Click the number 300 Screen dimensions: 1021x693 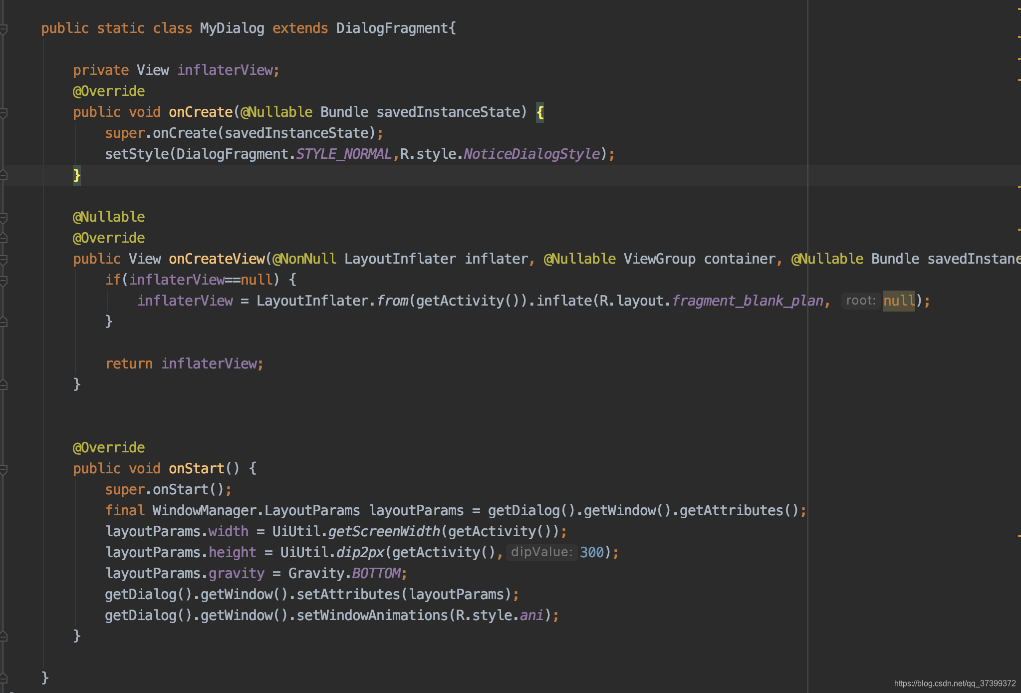(x=592, y=553)
